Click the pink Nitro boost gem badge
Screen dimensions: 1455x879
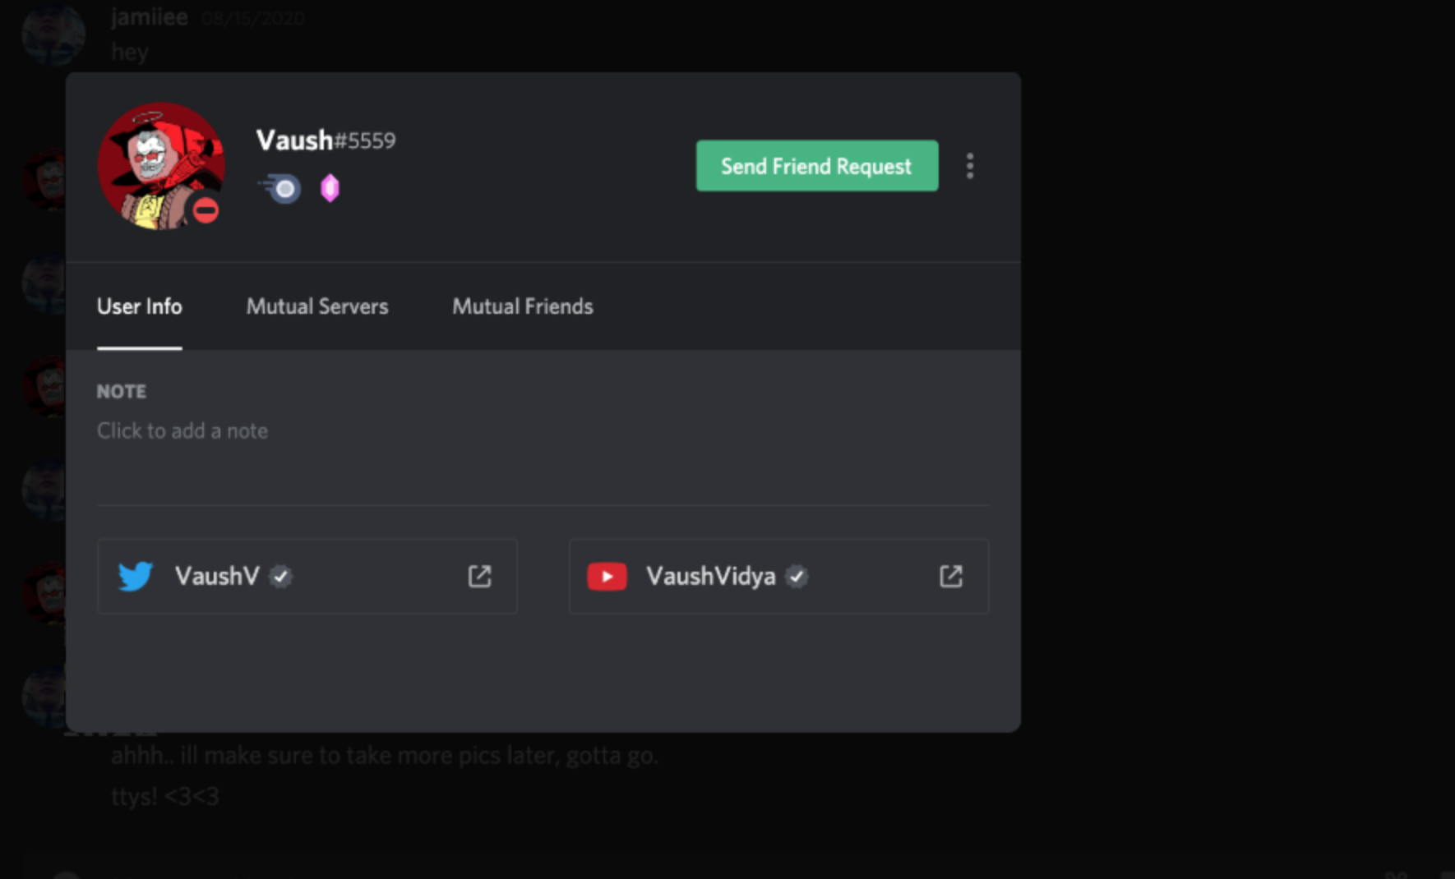coord(330,189)
